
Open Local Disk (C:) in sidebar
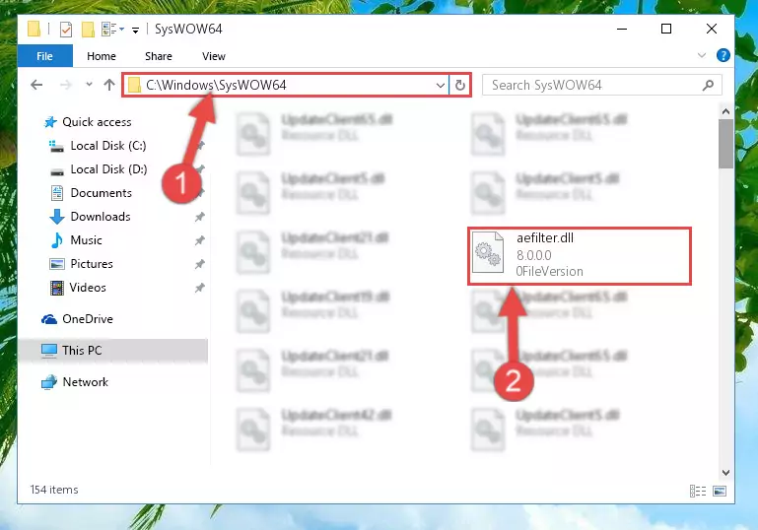(x=108, y=146)
